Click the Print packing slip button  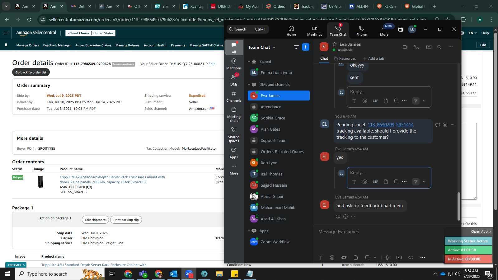coord(126,220)
